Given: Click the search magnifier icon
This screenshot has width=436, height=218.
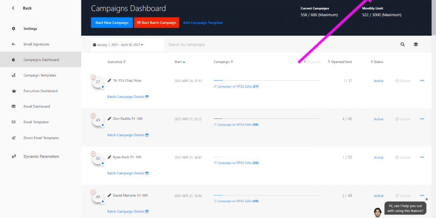Looking at the screenshot, I should click(x=402, y=44).
